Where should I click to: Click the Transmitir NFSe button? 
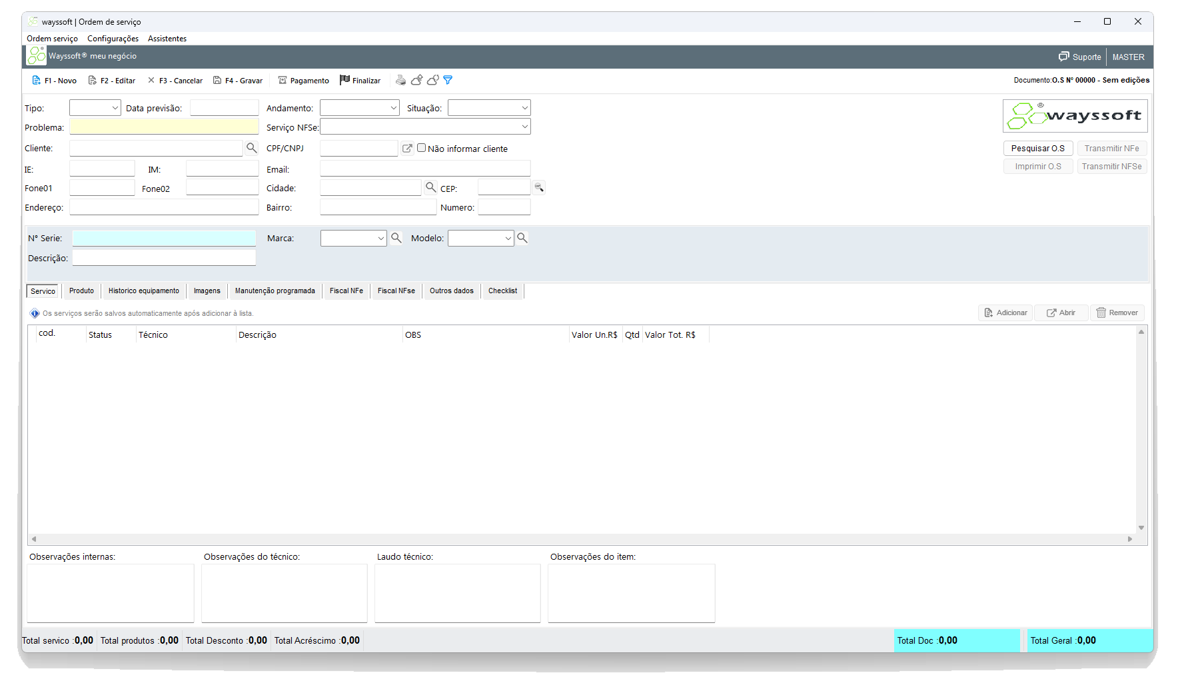coord(1112,167)
